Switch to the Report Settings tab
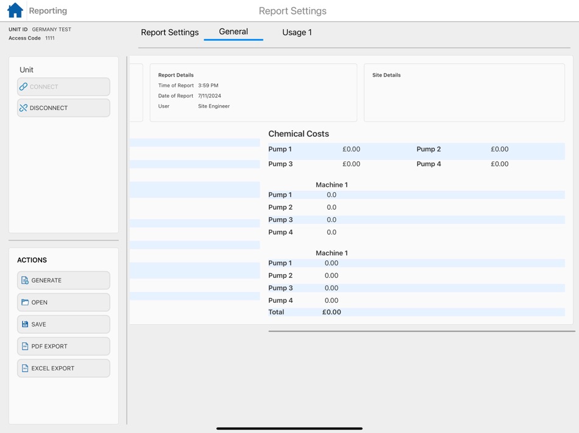This screenshot has width=579, height=433. pyautogui.click(x=169, y=32)
